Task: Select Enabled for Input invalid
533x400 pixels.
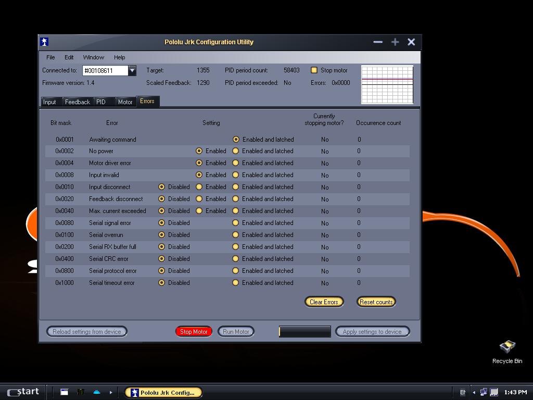Action: pyautogui.click(x=199, y=175)
